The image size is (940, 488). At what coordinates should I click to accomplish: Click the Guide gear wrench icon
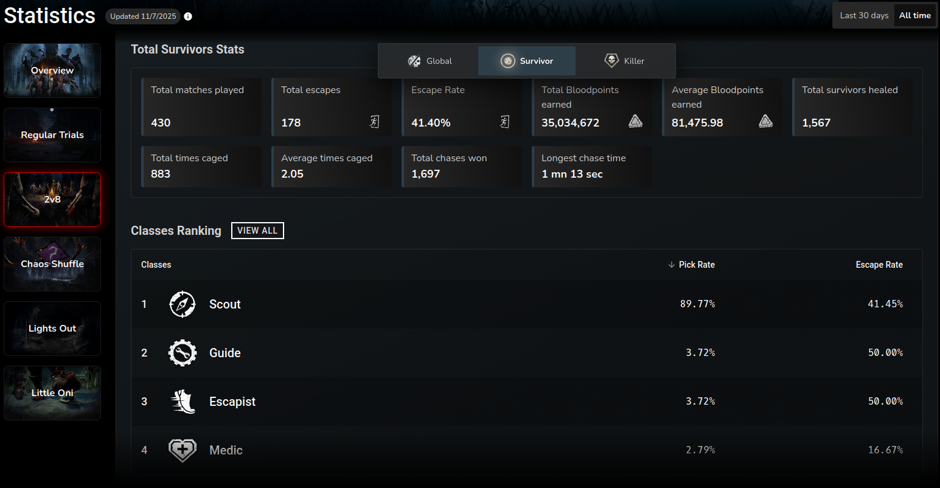pyautogui.click(x=182, y=353)
